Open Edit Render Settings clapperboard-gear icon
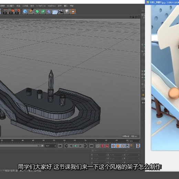This screenshot has width=179, height=179. [x=18, y=11]
